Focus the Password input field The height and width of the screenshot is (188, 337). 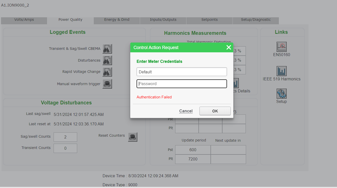(x=182, y=84)
